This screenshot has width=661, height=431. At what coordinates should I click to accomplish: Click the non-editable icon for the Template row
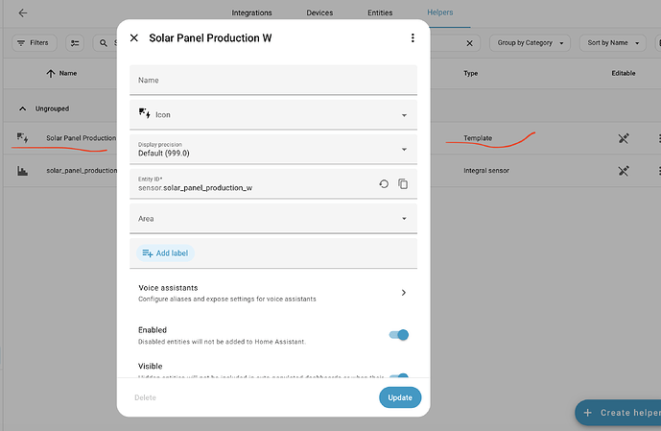[x=623, y=139]
